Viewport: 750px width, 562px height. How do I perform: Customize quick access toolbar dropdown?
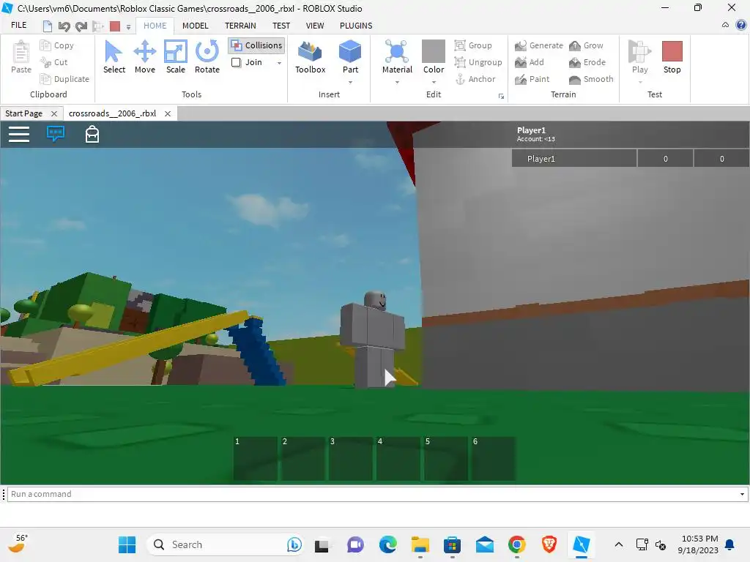click(128, 27)
